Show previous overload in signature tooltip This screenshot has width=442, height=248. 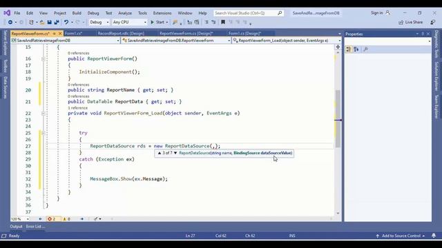click(x=160, y=153)
